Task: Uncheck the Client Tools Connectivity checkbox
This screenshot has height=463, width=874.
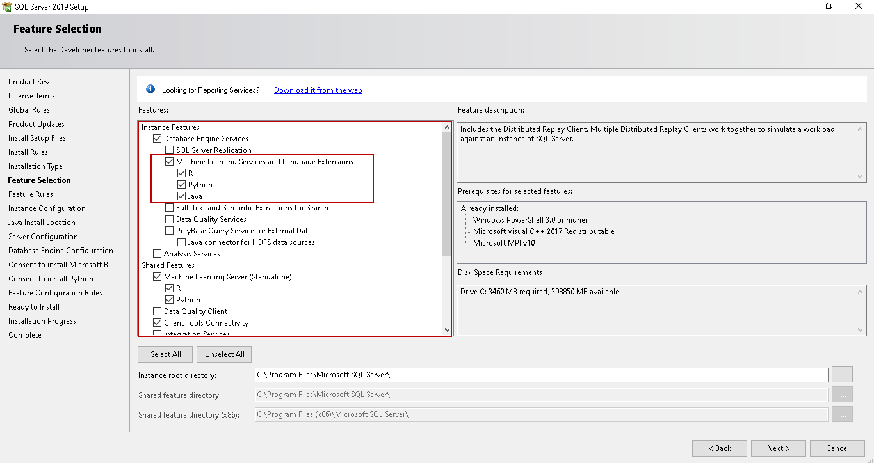Action: 157,323
